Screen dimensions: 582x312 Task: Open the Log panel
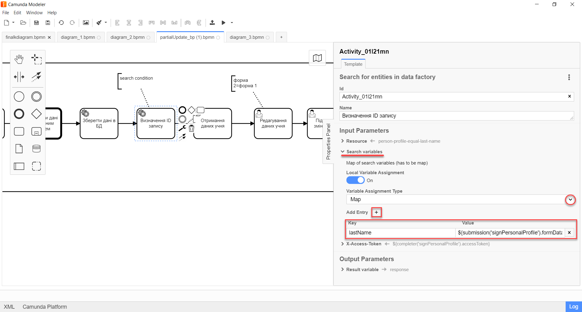coord(574,307)
